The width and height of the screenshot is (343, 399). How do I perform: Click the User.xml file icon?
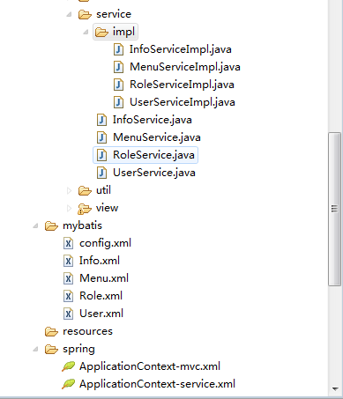coord(68,314)
